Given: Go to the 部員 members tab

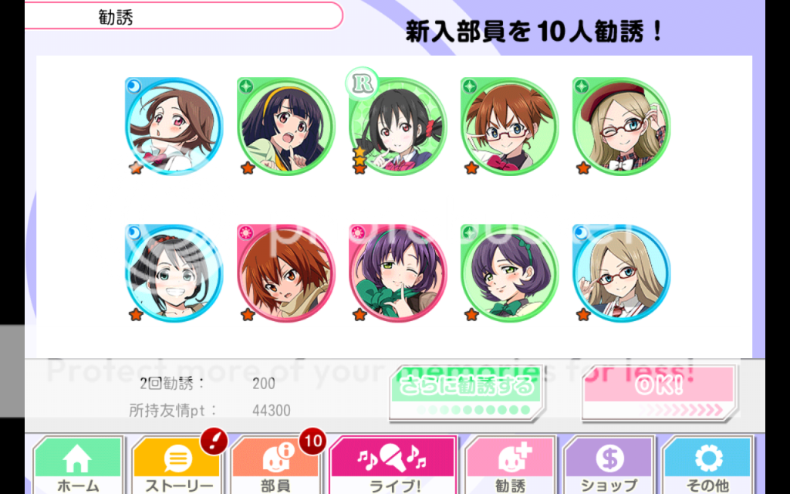Looking at the screenshot, I should [275, 465].
